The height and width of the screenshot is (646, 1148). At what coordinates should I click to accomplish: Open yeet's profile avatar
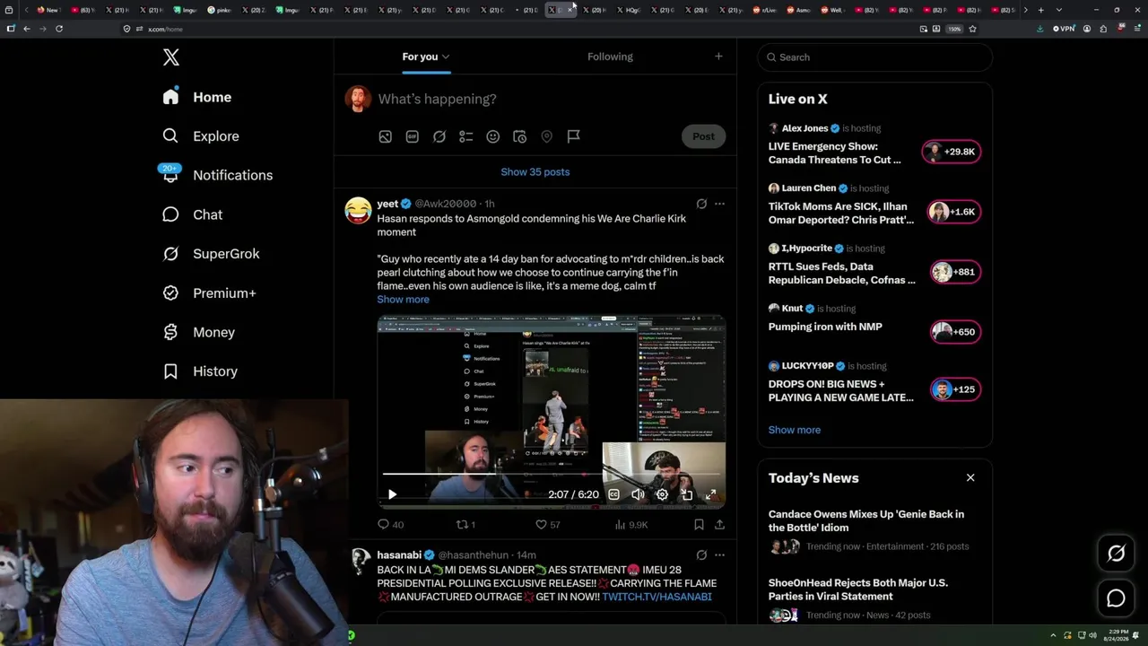(x=358, y=211)
